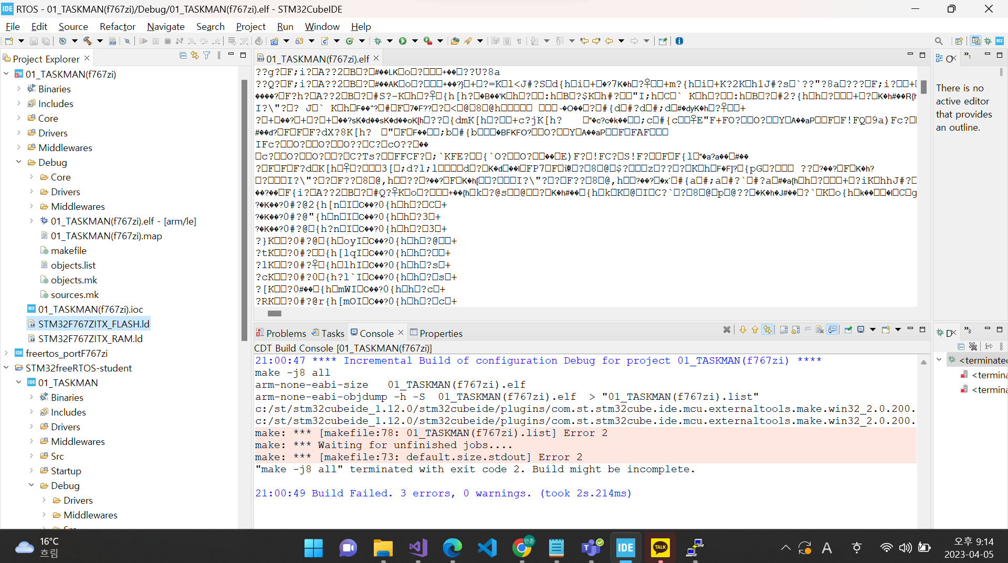Toggle Pin Console
This screenshot has width=1008, height=563.
pos(848,330)
